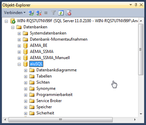Select Sichten in the tree

tap(43, 82)
